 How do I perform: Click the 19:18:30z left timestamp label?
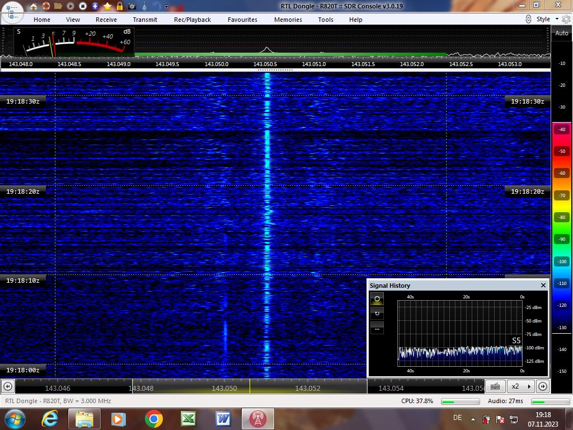[22, 101]
